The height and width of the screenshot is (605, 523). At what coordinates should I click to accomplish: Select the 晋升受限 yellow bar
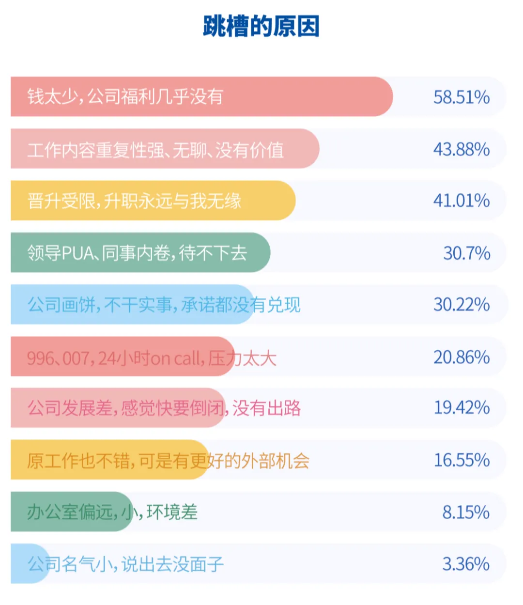(x=153, y=201)
